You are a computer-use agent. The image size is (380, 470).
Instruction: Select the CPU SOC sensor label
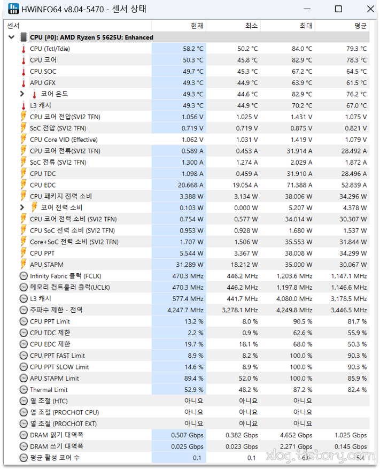43,71
